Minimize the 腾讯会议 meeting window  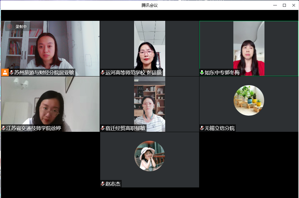point(275,5)
